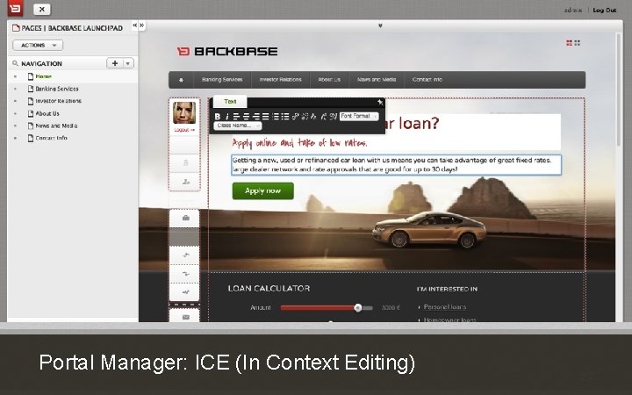Screen dimensions: 632x395
Task: Expand the top drawer chevron
Action: pyautogui.click(x=380, y=25)
